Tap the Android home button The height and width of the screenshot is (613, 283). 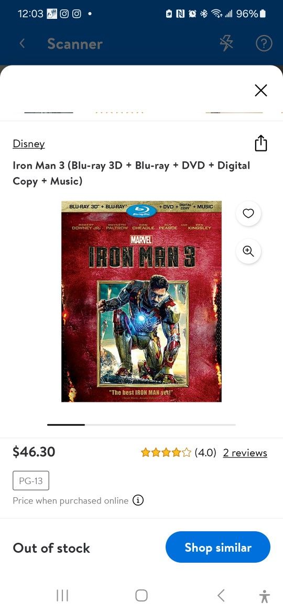141,595
